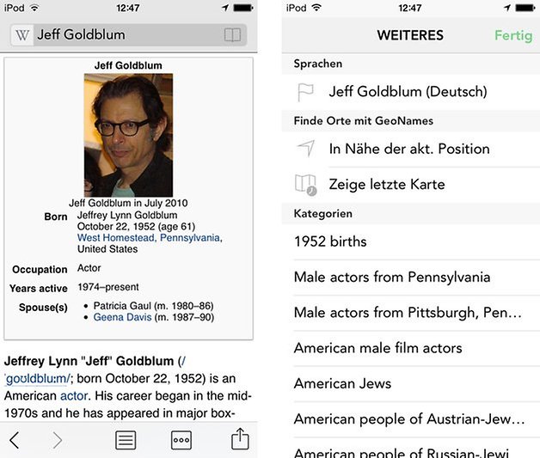Tap the Wikipedia W icon in search bar

tap(22, 35)
